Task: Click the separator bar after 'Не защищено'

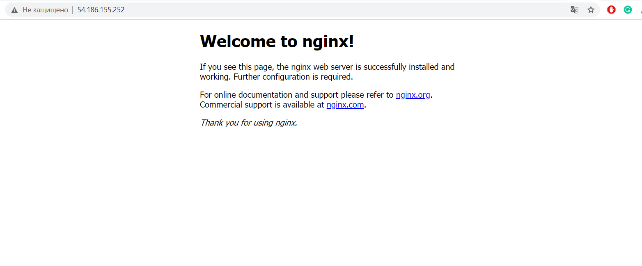Action: (72, 10)
